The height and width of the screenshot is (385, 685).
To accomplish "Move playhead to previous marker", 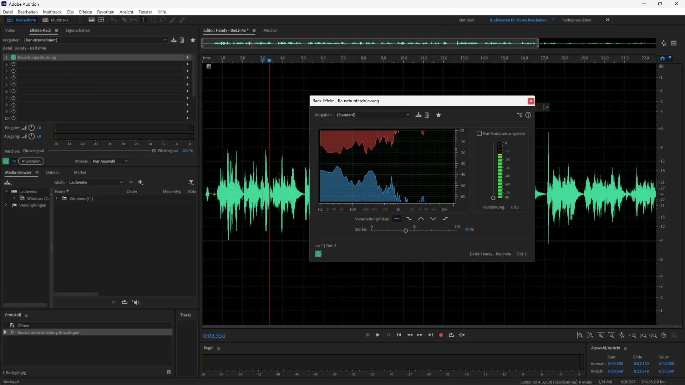I will [399, 335].
